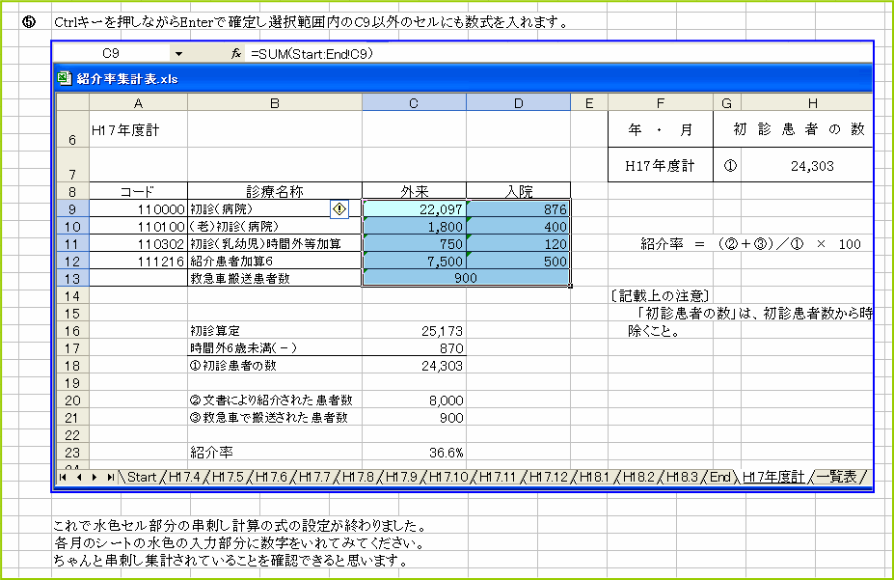Image resolution: width=894 pixels, height=580 pixels.
Task: Open the error smart tag beside cell C9
Action: [x=339, y=207]
